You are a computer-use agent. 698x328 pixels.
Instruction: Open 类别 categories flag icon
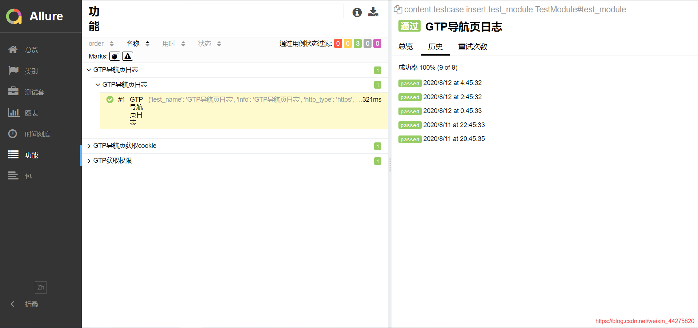tap(13, 70)
